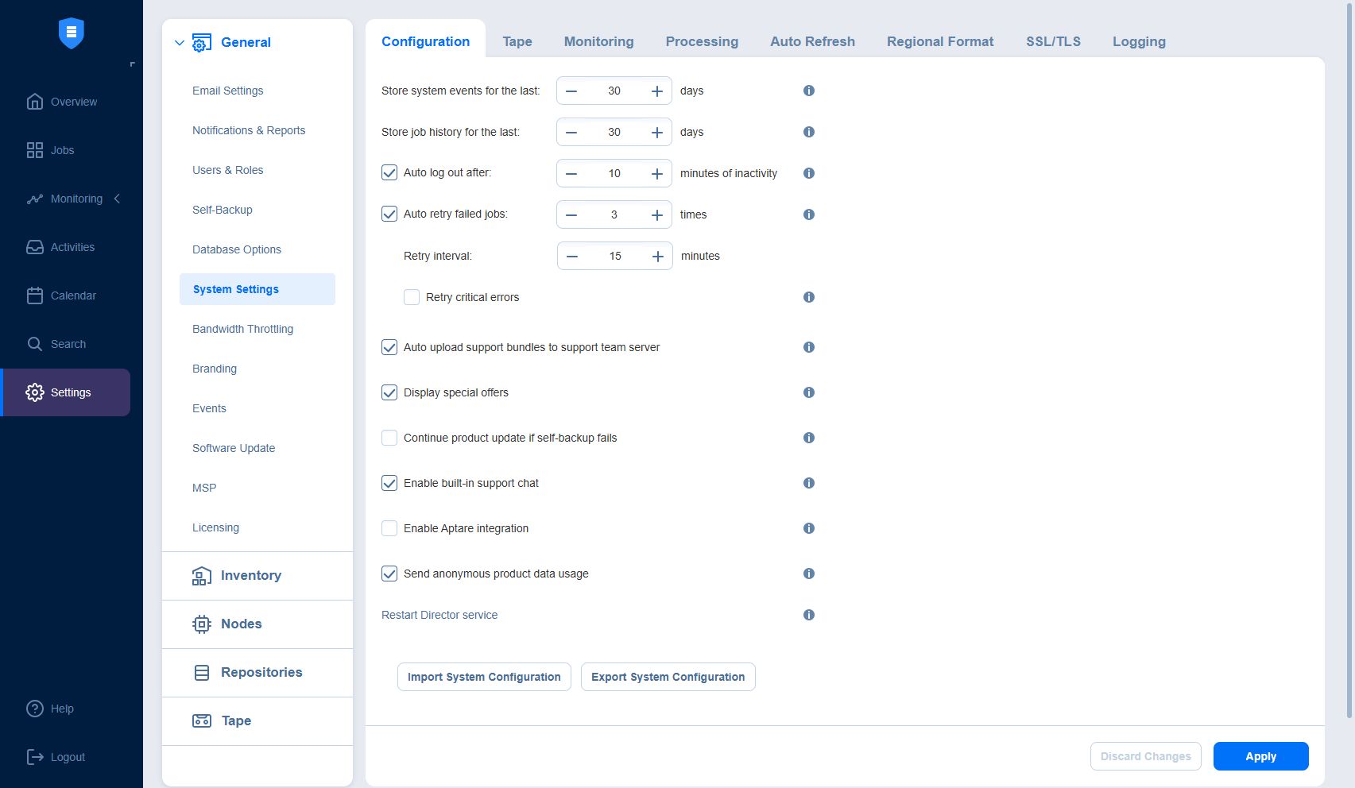This screenshot has width=1355, height=788.
Task: Show info for Retry critical errors
Action: click(x=808, y=297)
